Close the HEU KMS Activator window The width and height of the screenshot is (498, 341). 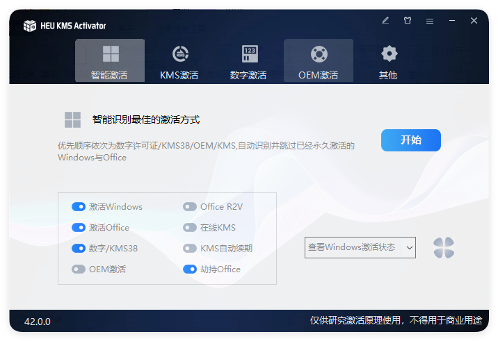point(474,21)
